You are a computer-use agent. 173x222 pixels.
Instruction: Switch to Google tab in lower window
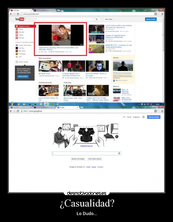68,108
